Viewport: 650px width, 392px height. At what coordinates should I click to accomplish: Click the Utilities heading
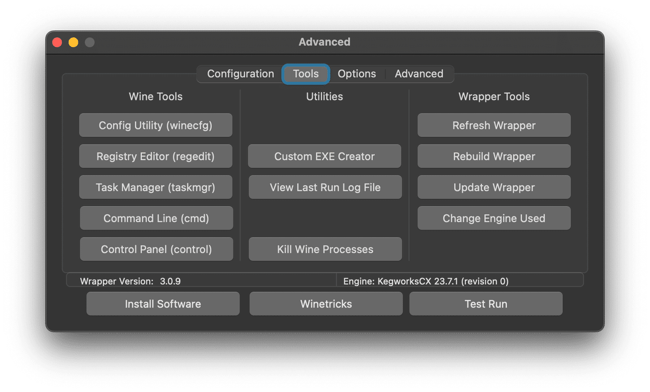click(324, 96)
